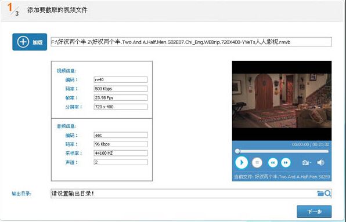346x222 pixels.
Task: Browse for output folder icon
Action: click(320, 194)
